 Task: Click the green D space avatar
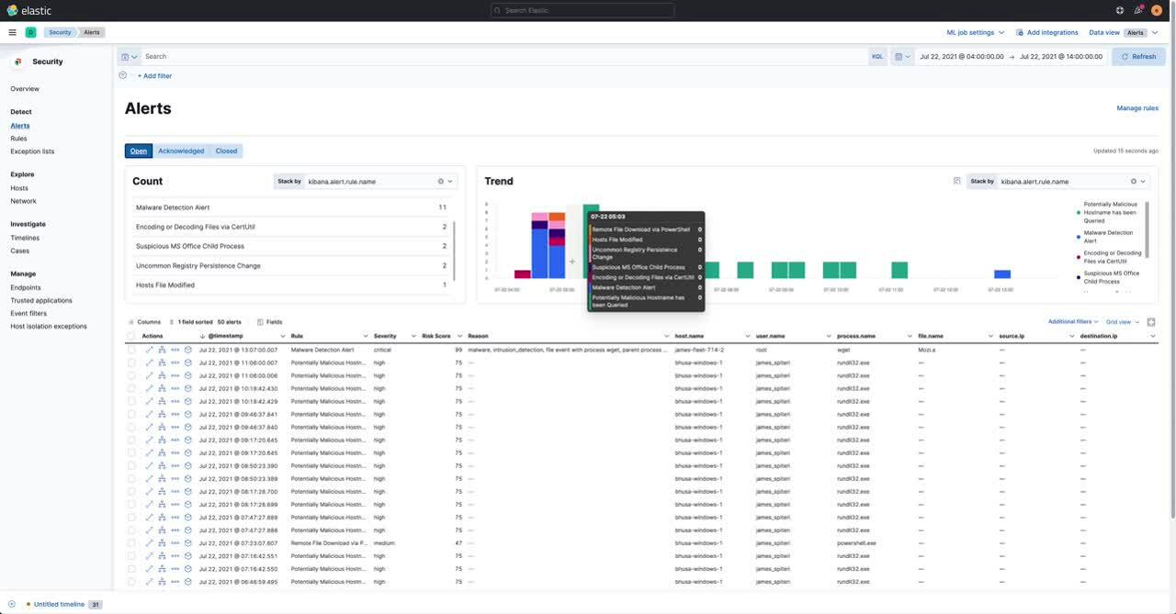[x=31, y=32]
